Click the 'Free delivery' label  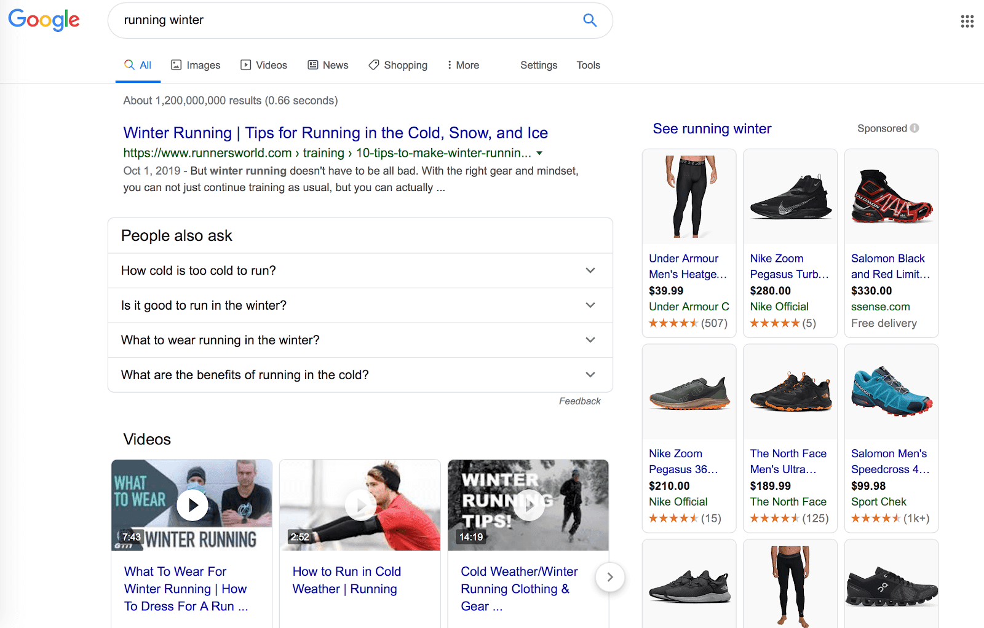[884, 323]
